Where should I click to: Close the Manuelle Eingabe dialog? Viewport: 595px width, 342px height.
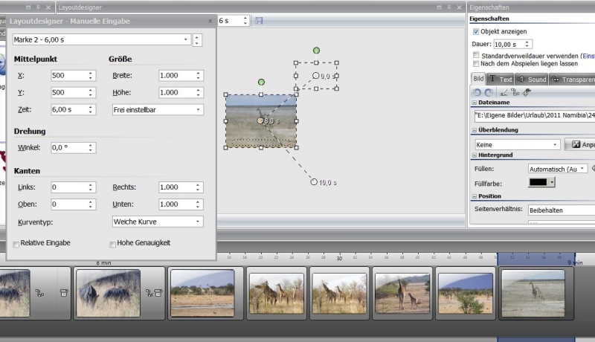tap(210, 21)
